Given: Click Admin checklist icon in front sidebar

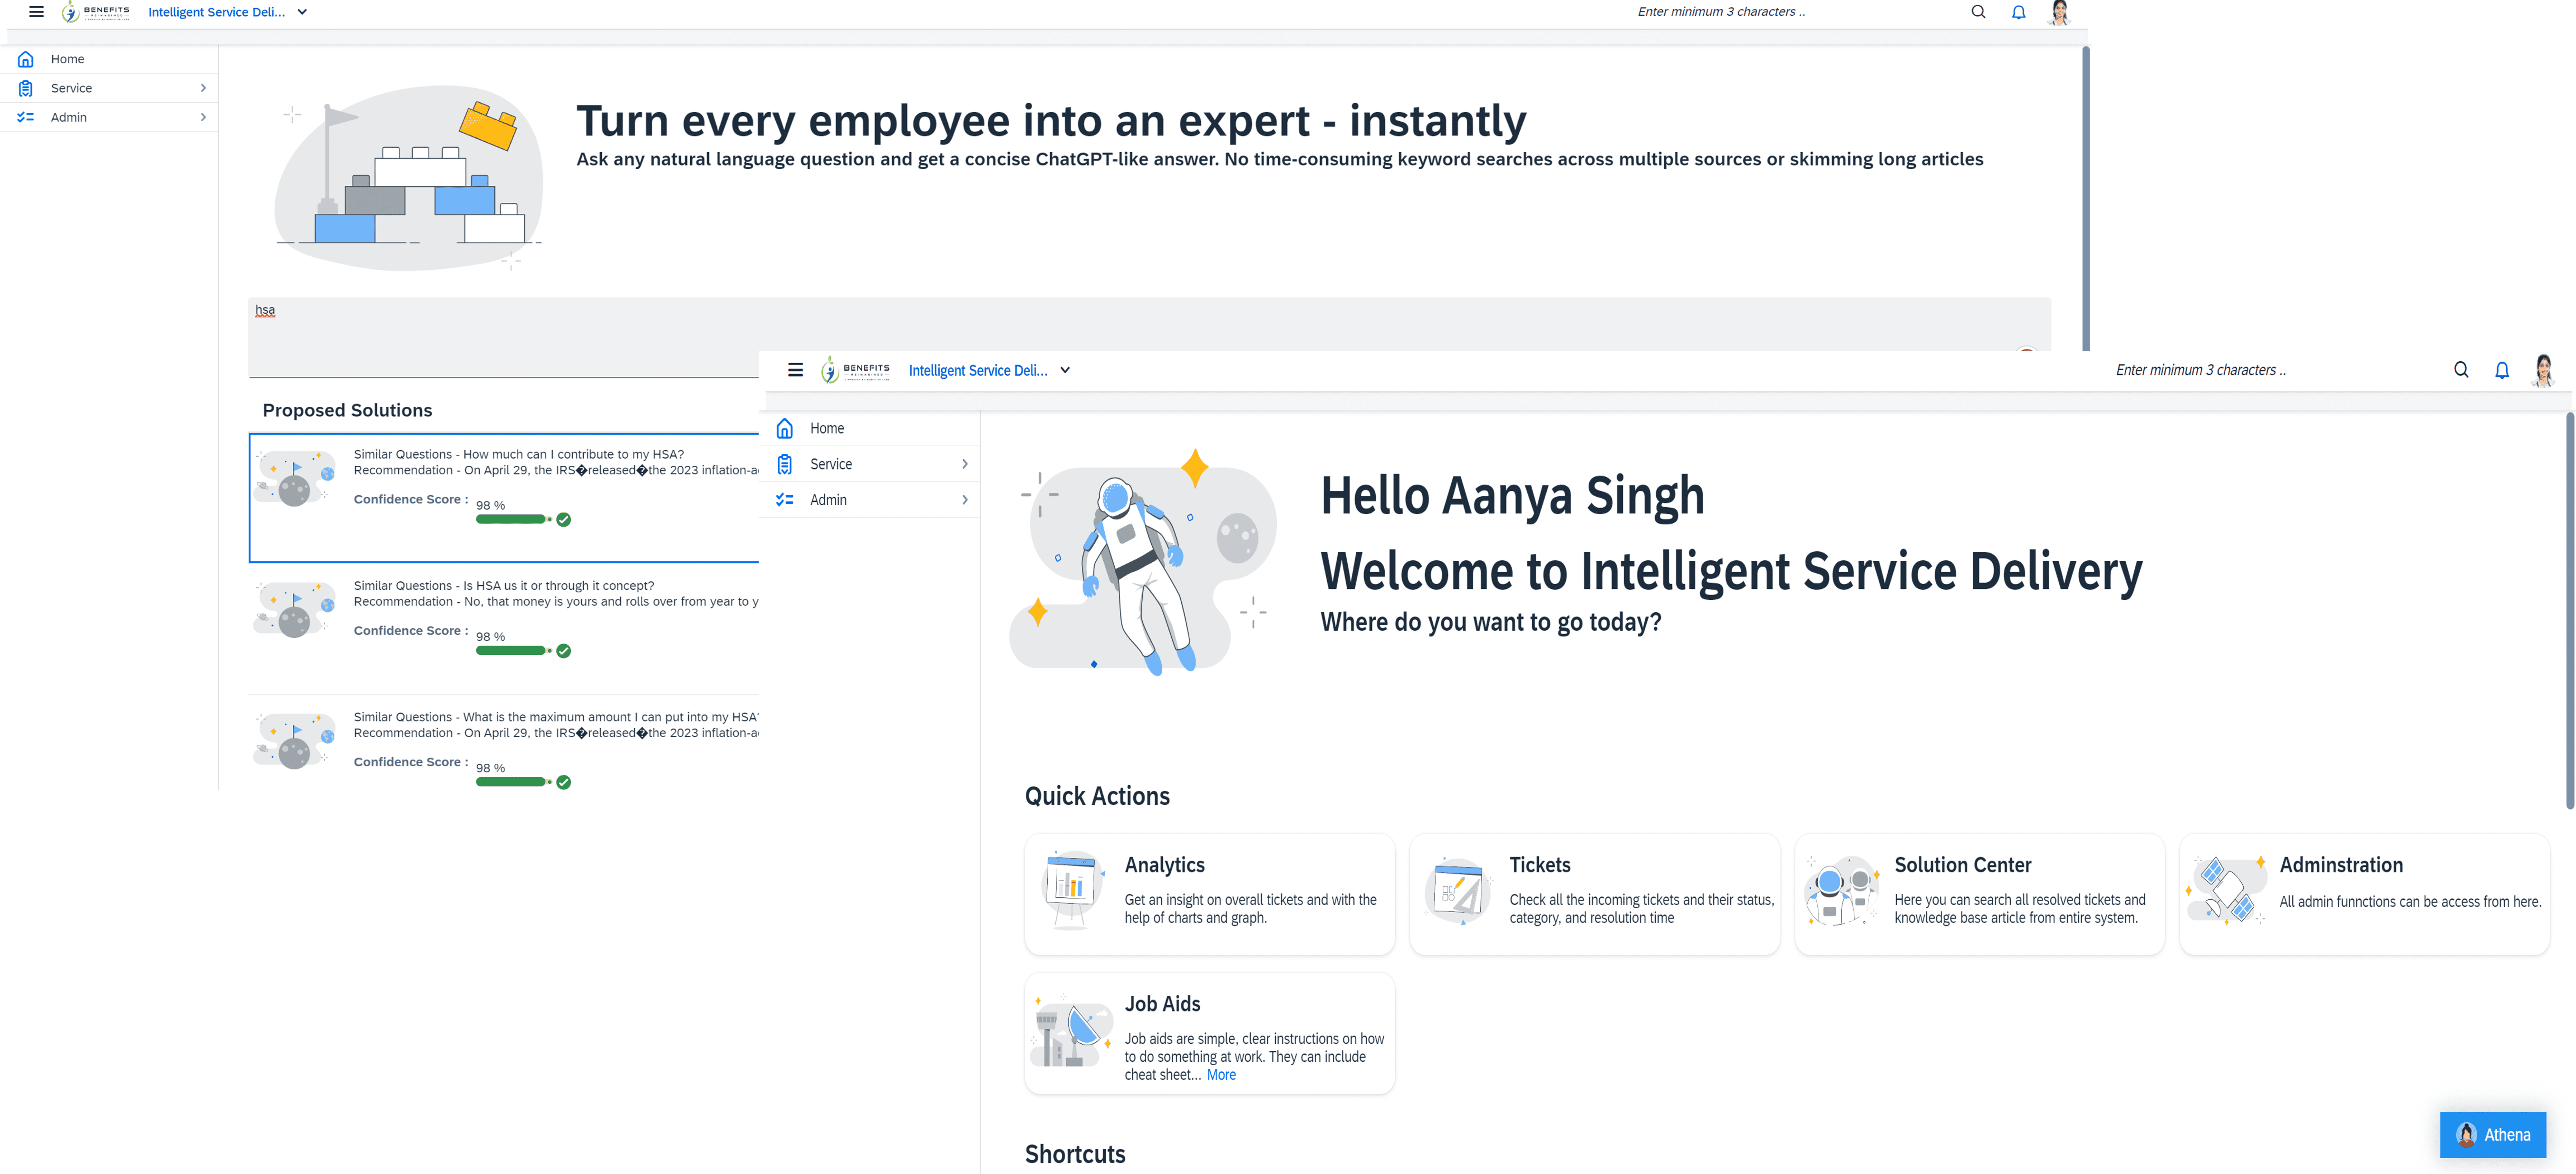Looking at the screenshot, I should [x=785, y=500].
